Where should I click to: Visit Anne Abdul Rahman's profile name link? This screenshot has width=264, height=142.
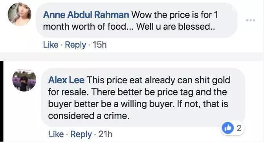(x=86, y=15)
